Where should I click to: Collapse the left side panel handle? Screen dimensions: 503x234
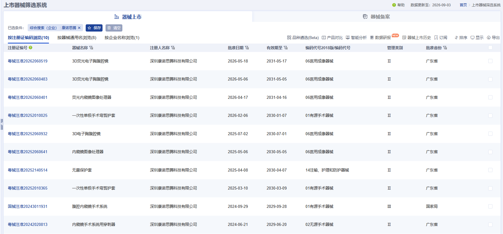click(2, 124)
